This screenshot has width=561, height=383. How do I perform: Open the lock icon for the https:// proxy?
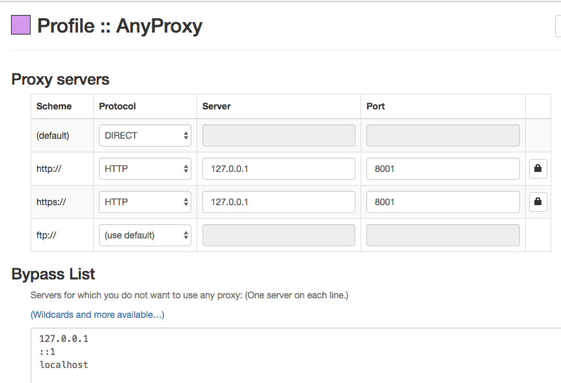(x=538, y=201)
